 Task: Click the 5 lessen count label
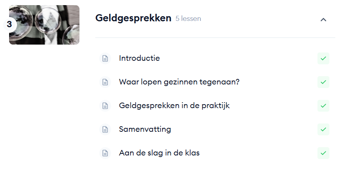(188, 19)
